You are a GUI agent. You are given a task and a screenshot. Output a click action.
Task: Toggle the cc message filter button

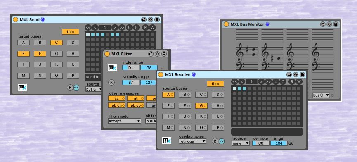117,98
